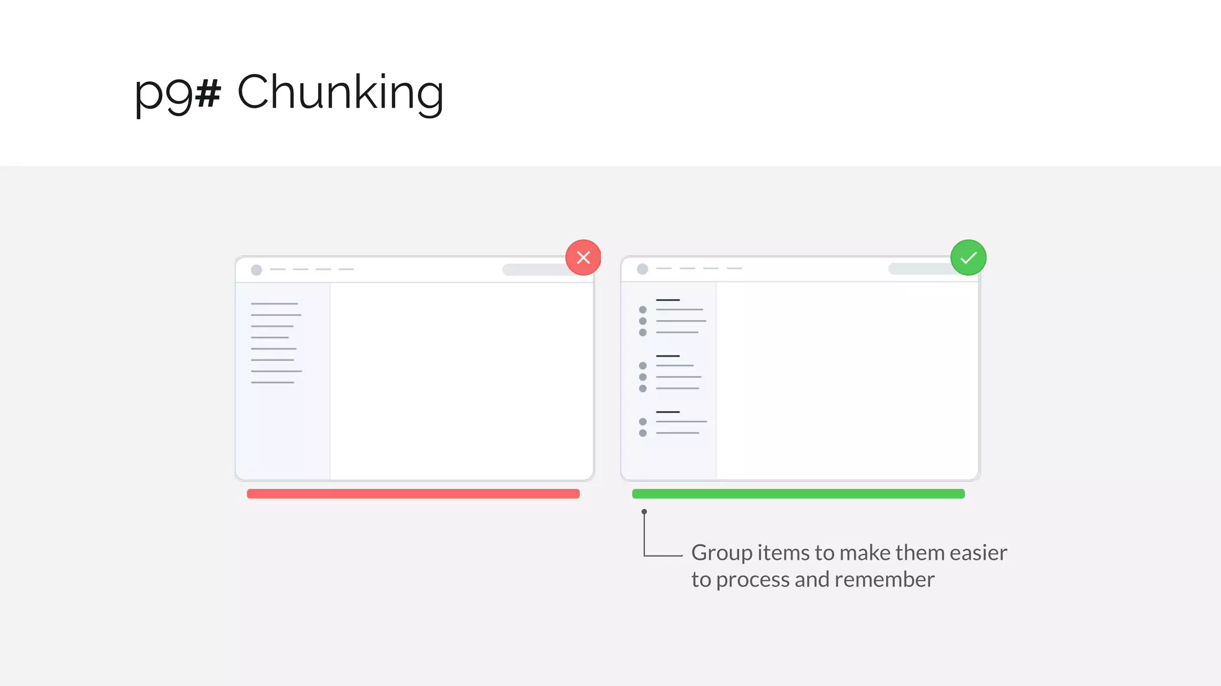Click caption "Group items to make them easier"
Image resolution: width=1221 pixels, height=686 pixels.
coord(849,553)
